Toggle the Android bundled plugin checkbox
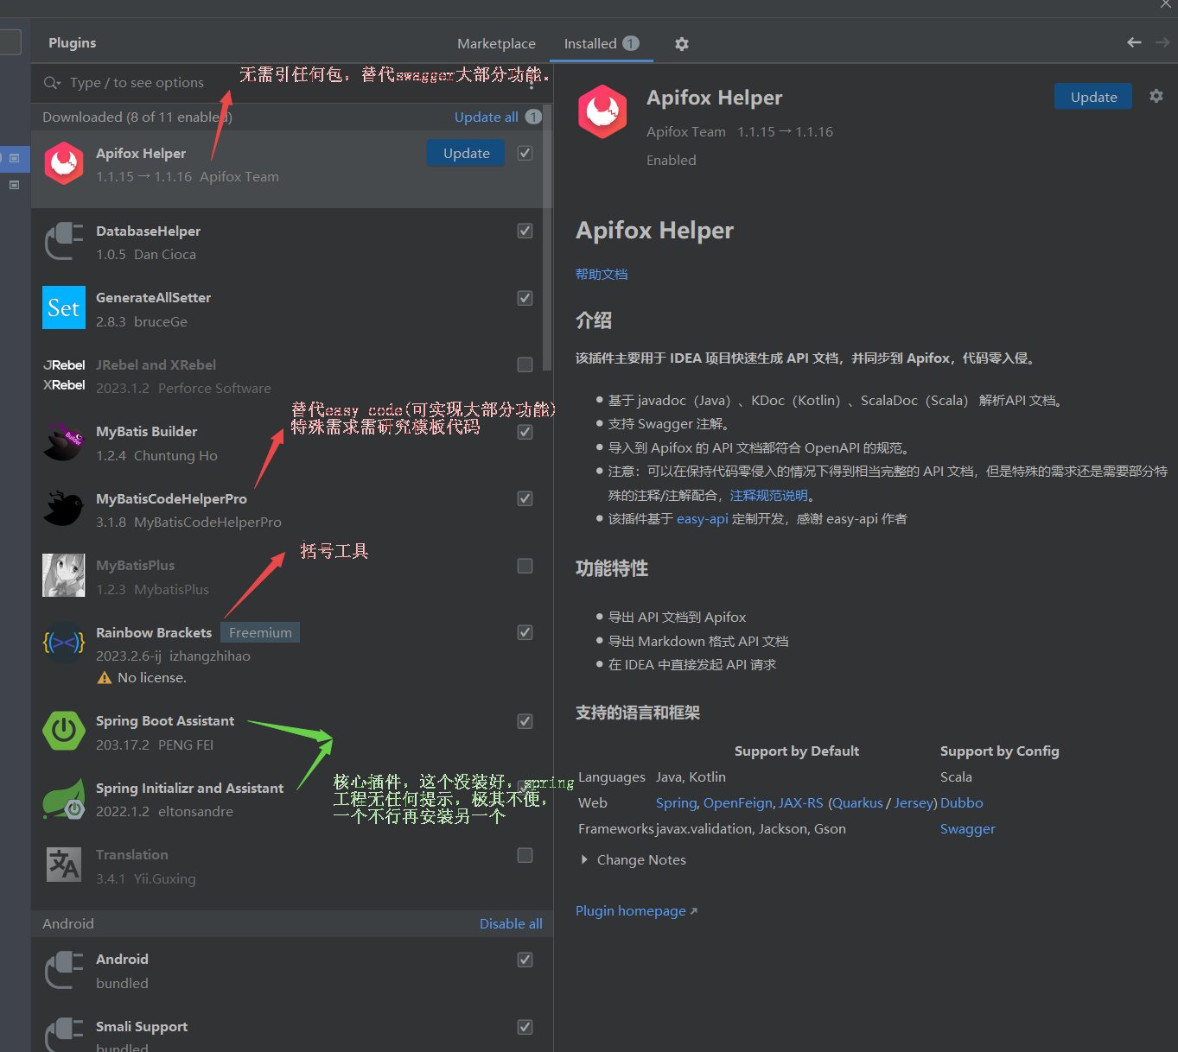The image size is (1178, 1052). tap(525, 960)
